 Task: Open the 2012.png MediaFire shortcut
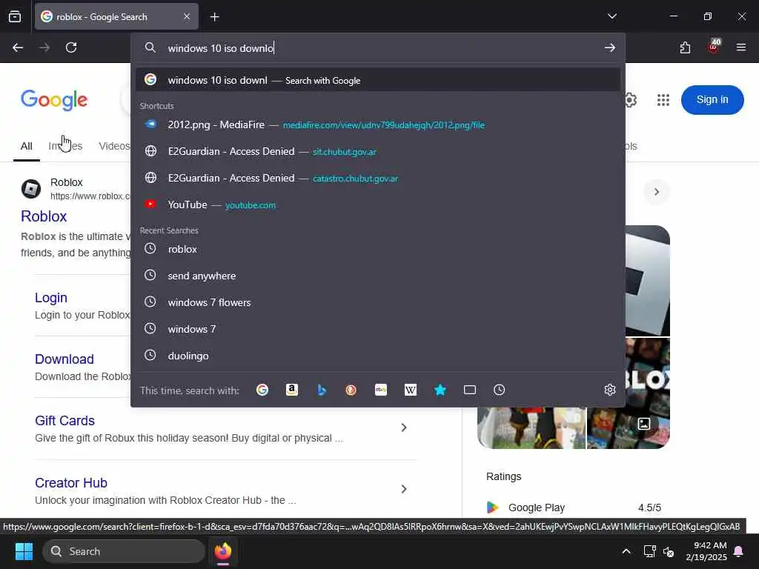(377, 124)
